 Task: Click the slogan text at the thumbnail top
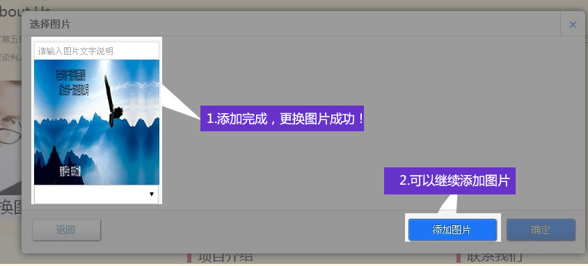(72, 83)
